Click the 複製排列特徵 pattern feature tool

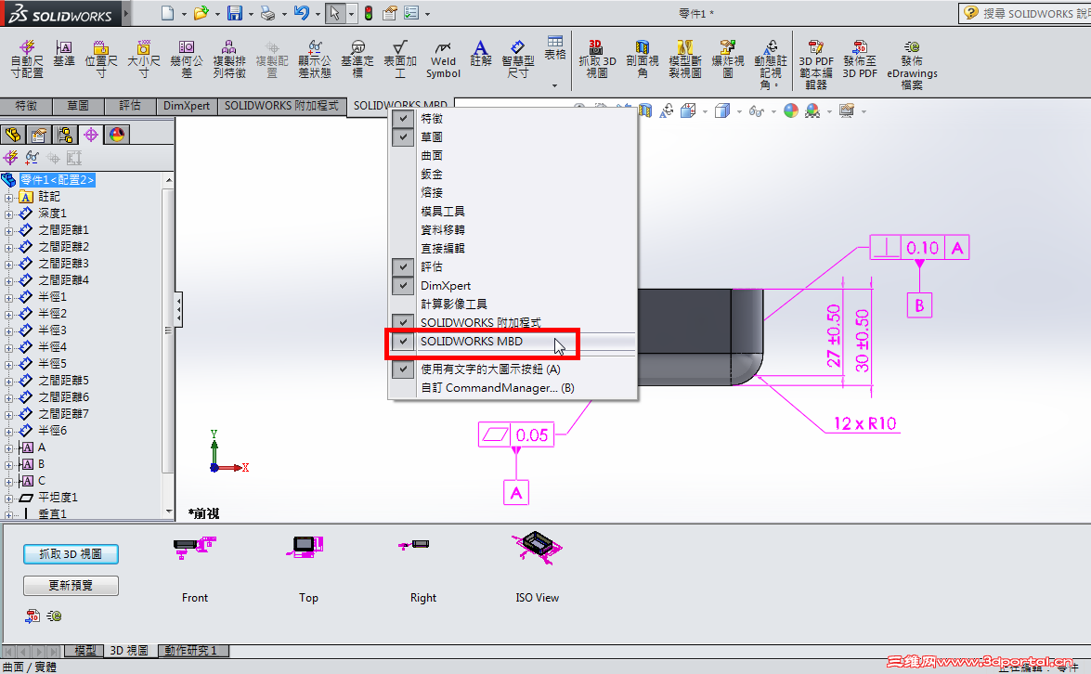coord(229,59)
